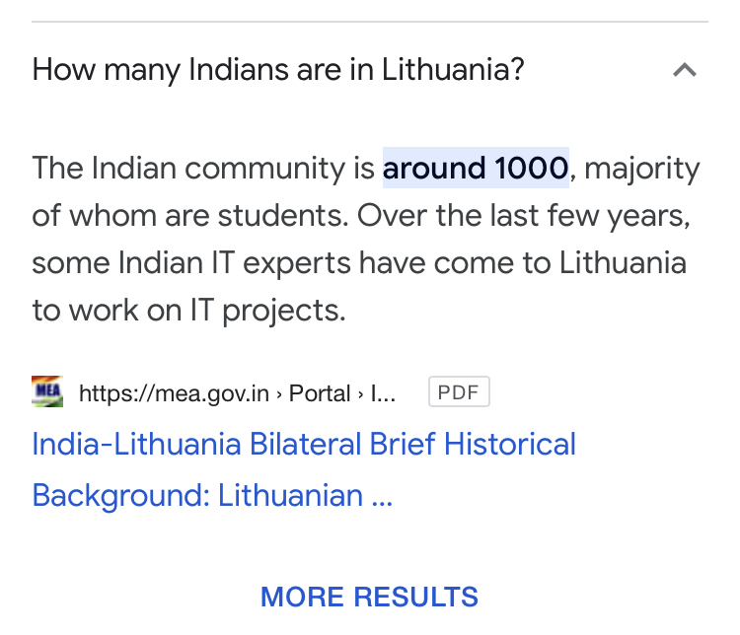Open the India-Lithuania Bilateral Brief link
Viewport: 740px width, 635px height.
(304, 469)
